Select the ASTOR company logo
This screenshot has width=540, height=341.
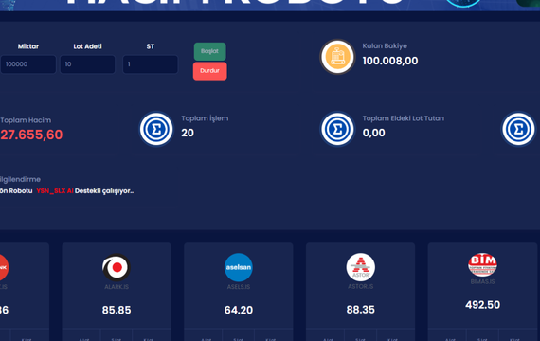361,267
